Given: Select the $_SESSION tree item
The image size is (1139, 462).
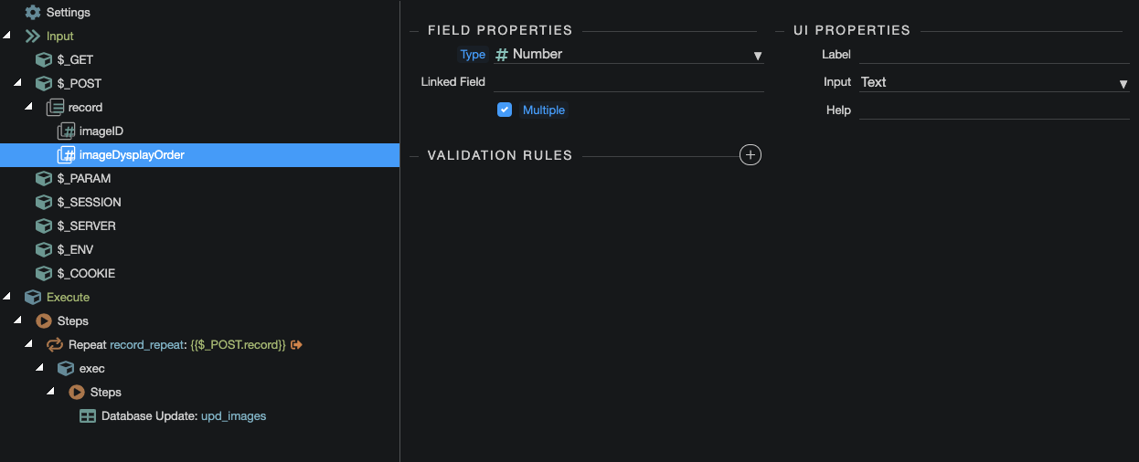Looking at the screenshot, I should (89, 203).
